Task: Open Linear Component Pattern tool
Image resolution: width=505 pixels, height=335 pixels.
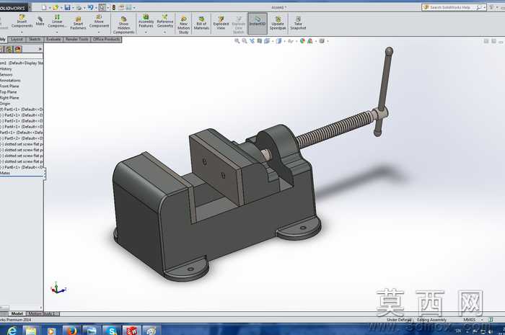Action: tap(57, 21)
